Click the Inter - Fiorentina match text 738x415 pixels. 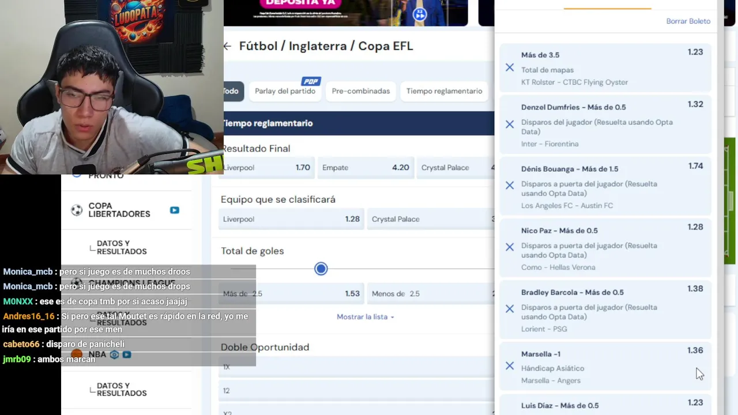[549, 144]
